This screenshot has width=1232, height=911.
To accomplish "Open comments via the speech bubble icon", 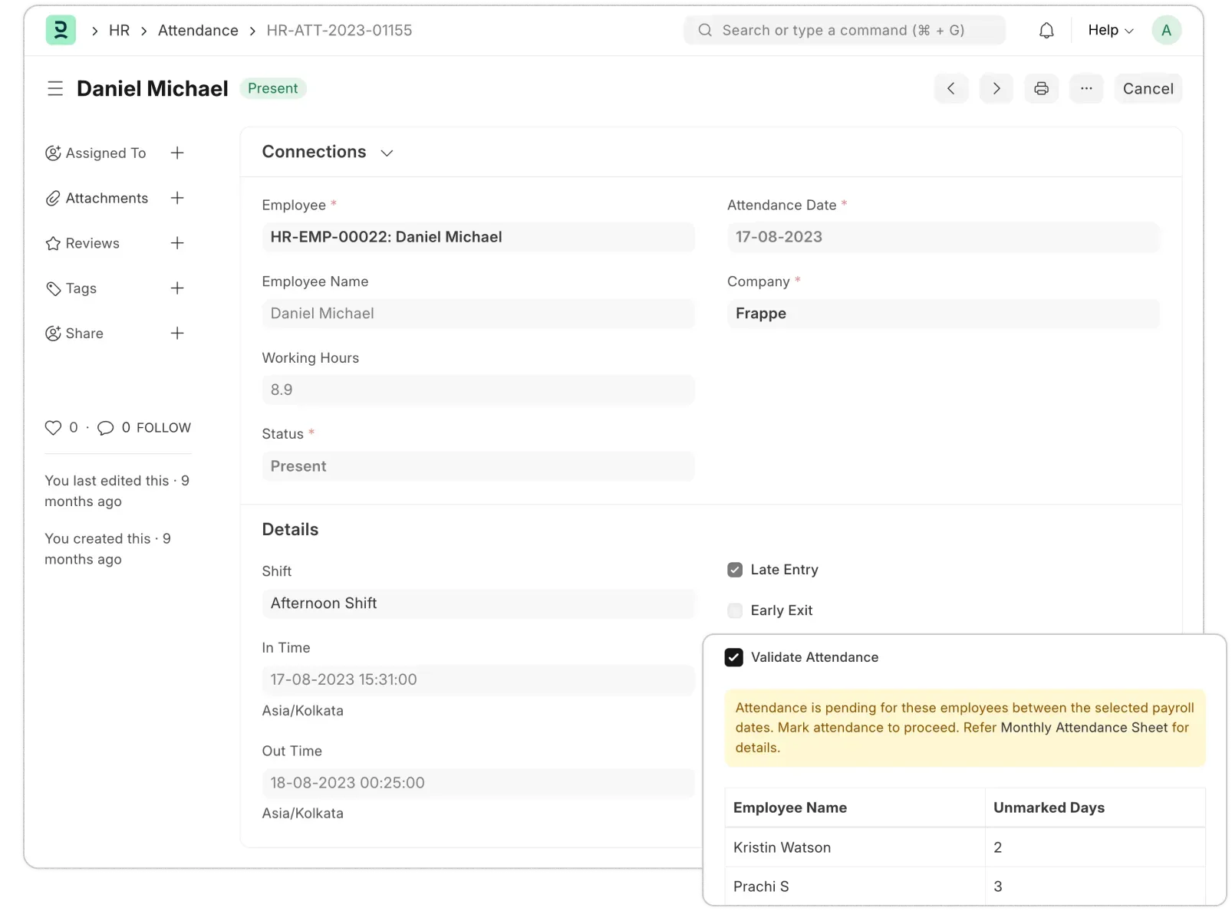I will coord(106,427).
